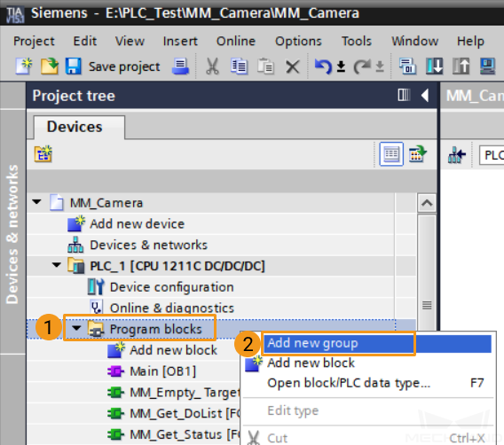Click the Start simulation monitor icon
The width and height of the screenshot is (504, 445).
[488, 66]
